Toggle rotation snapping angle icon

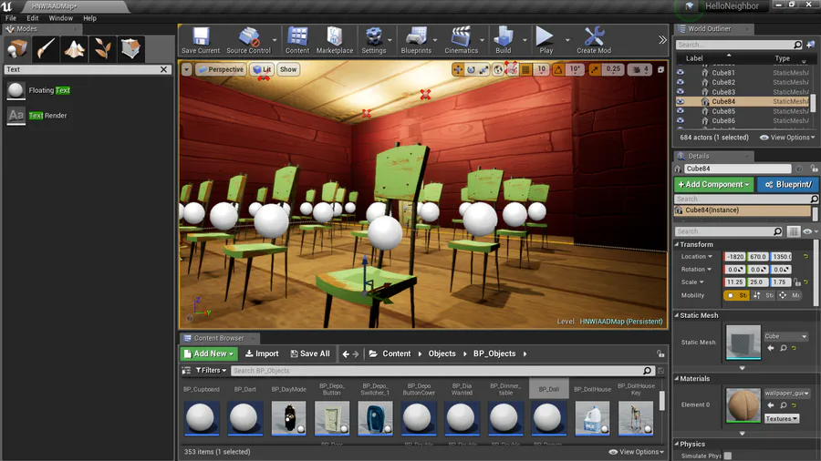(x=558, y=69)
